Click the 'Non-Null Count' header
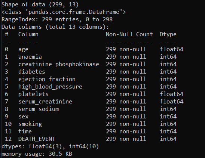Viewport: 205px width, 158px height. [129, 34]
